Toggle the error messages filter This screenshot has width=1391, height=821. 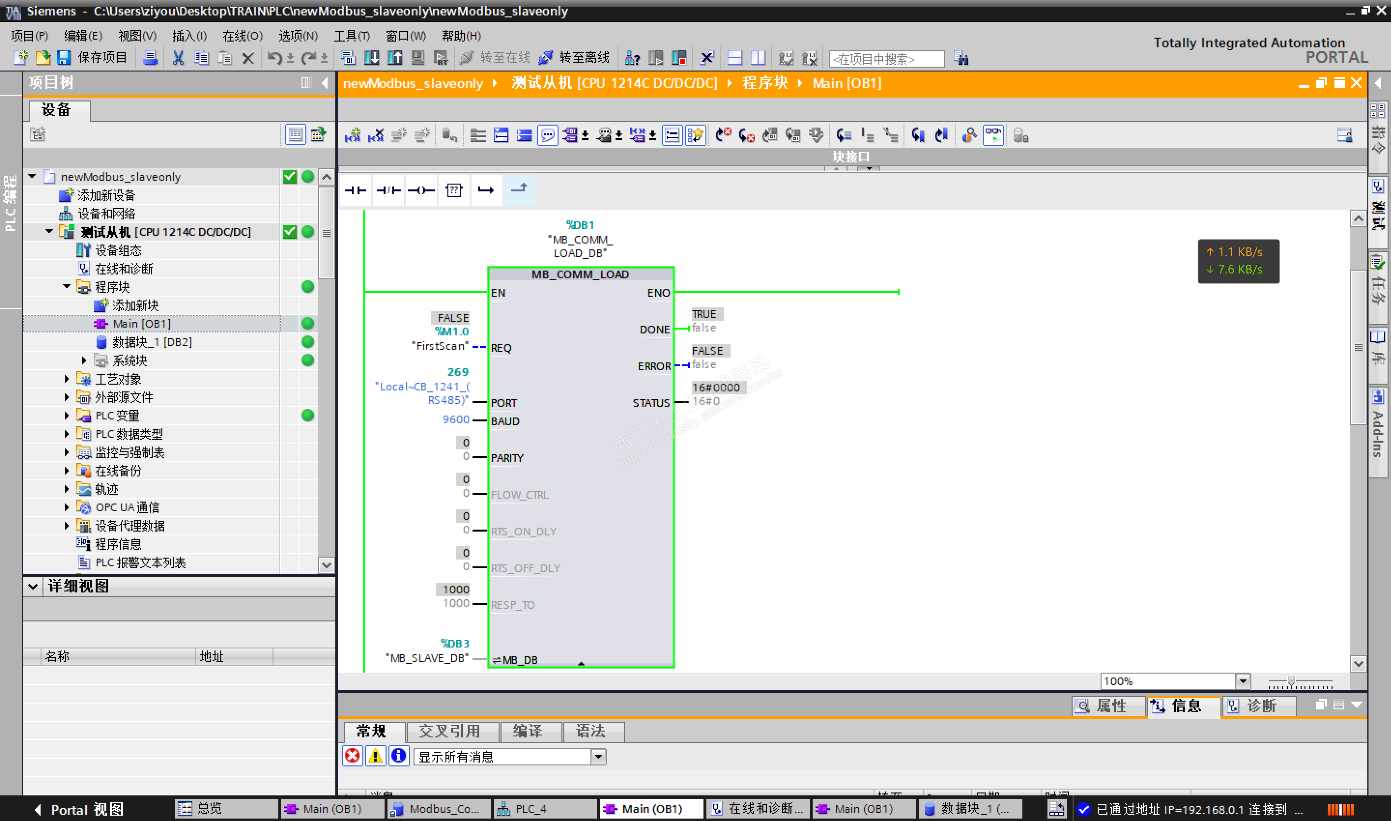[x=352, y=756]
